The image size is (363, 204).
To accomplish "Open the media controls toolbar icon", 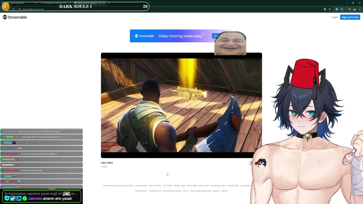I will (x=349, y=9).
